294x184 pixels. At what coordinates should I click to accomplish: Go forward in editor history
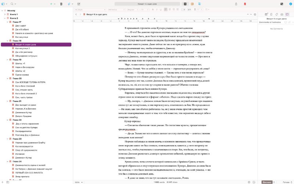pyautogui.click(x=80, y=14)
